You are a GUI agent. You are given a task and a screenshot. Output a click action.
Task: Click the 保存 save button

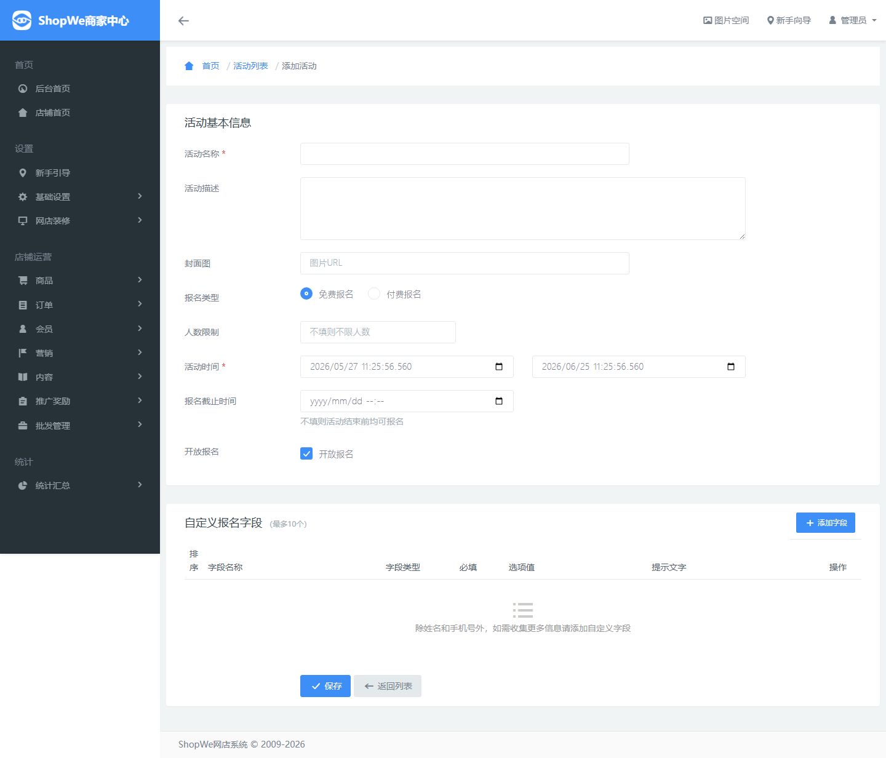point(325,686)
